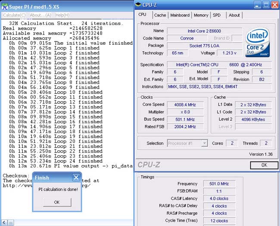Click the Revision value B2

pos(262,80)
